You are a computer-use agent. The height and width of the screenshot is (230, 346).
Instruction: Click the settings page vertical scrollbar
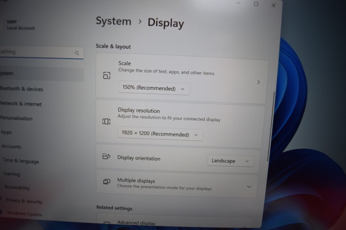click(x=271, y=127)
